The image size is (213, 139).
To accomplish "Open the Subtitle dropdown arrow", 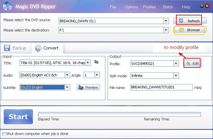I will click(67, 87).
